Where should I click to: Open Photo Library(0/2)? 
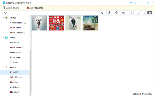18,33
